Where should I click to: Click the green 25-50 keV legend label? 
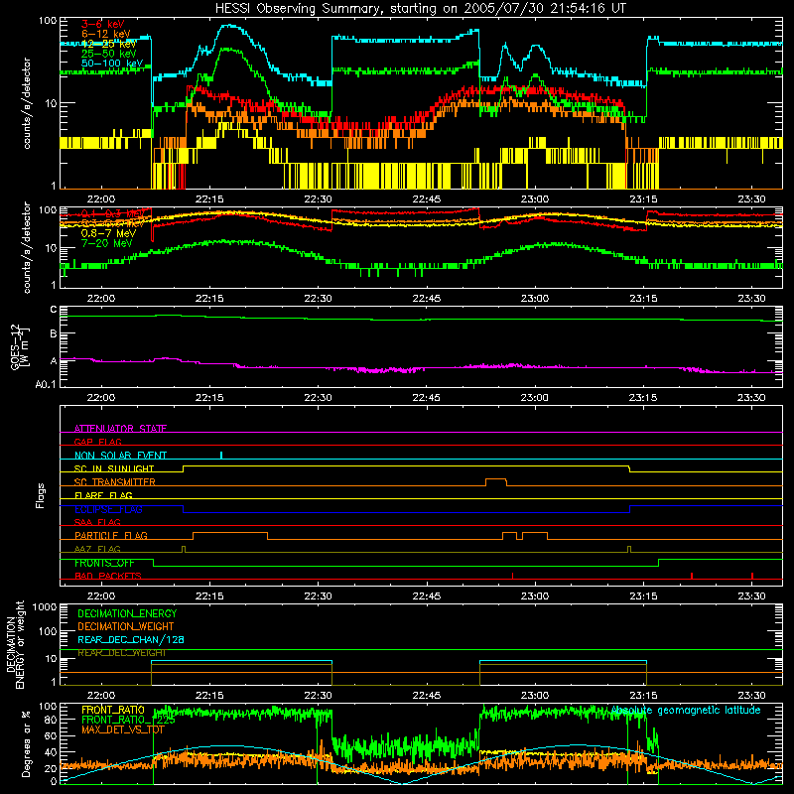click(x=109, y=54)
